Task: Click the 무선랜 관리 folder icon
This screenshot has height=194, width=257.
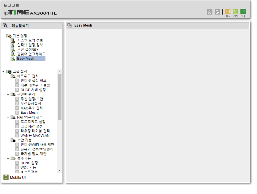Action: pyautogui.click(x=13, y=94)
